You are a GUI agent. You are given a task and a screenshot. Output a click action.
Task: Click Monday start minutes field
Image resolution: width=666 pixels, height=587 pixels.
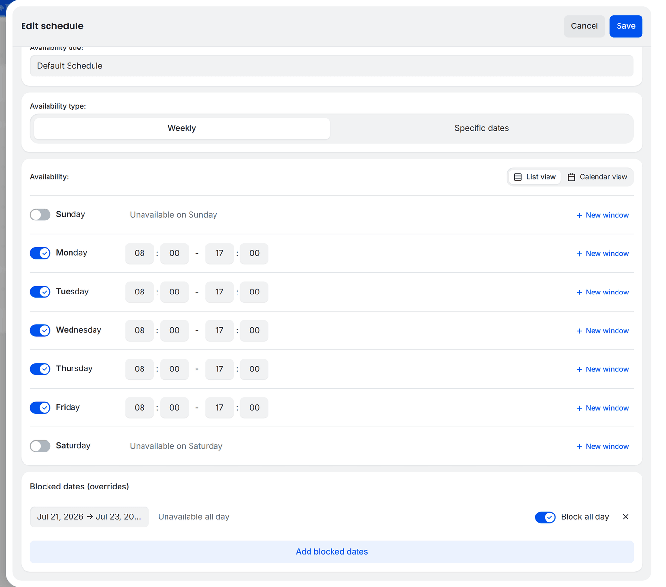[x=174, y=253]
